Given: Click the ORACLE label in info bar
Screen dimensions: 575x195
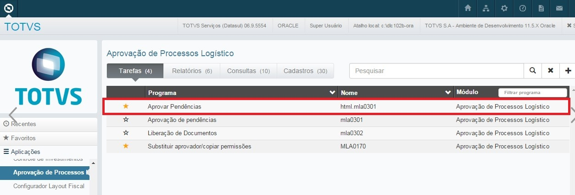Looking at the screenshot, I should click(288, 26).
